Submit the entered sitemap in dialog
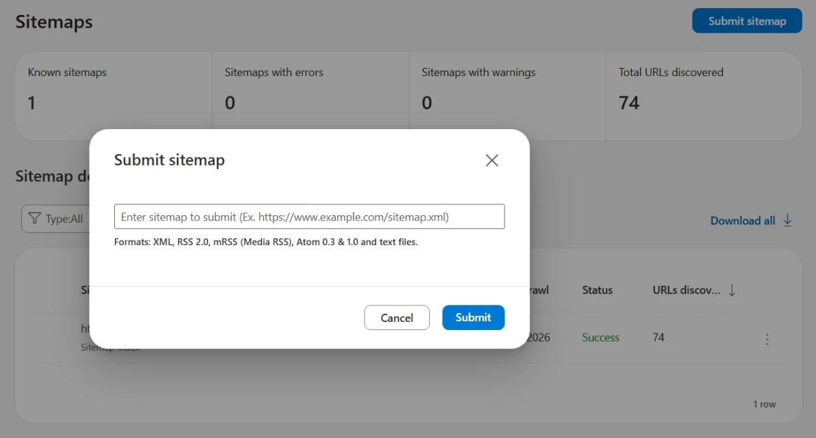The image size is (816, 438). [473, 317]
